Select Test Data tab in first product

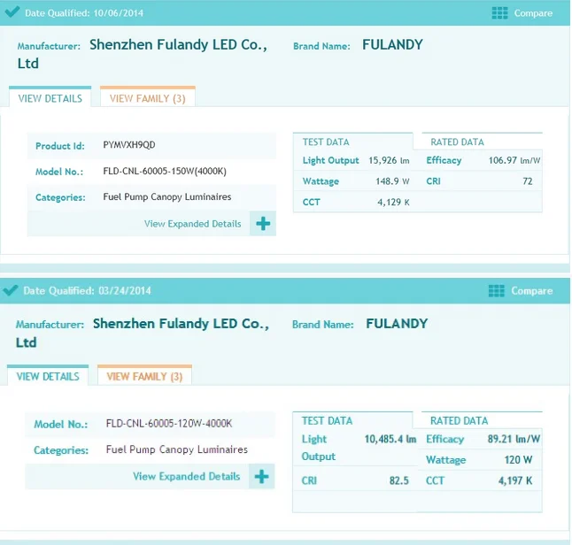click(326, 142)
